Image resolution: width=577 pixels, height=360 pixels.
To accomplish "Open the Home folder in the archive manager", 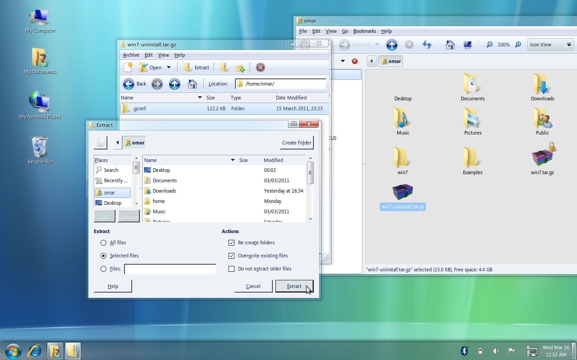I will coord(192,84).
